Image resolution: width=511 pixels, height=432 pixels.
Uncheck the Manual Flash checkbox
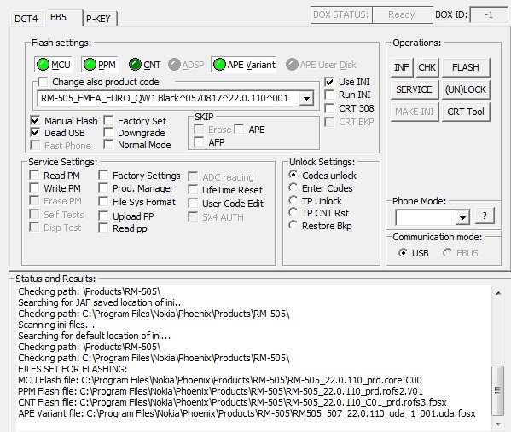pyautogui.click(x=36, y=121)
